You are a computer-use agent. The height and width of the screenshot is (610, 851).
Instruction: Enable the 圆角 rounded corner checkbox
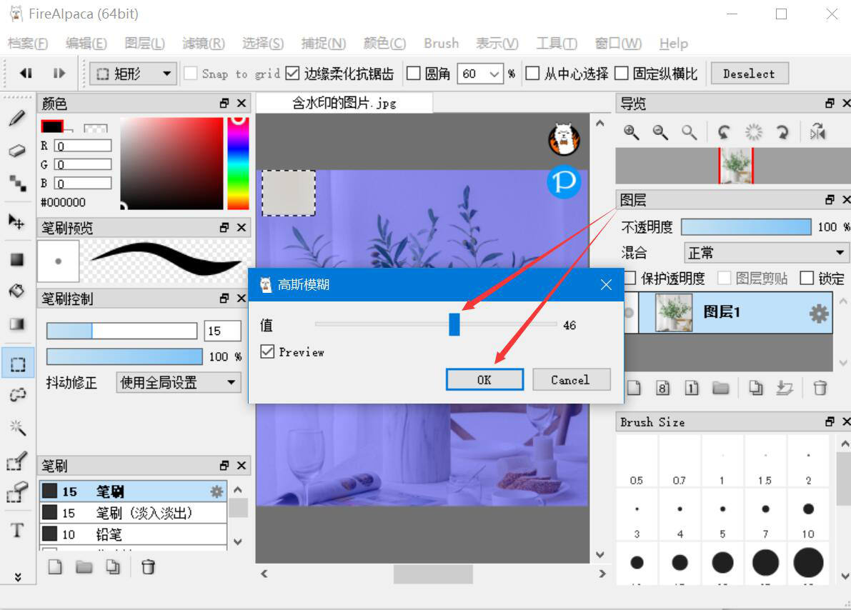point(414,74)
